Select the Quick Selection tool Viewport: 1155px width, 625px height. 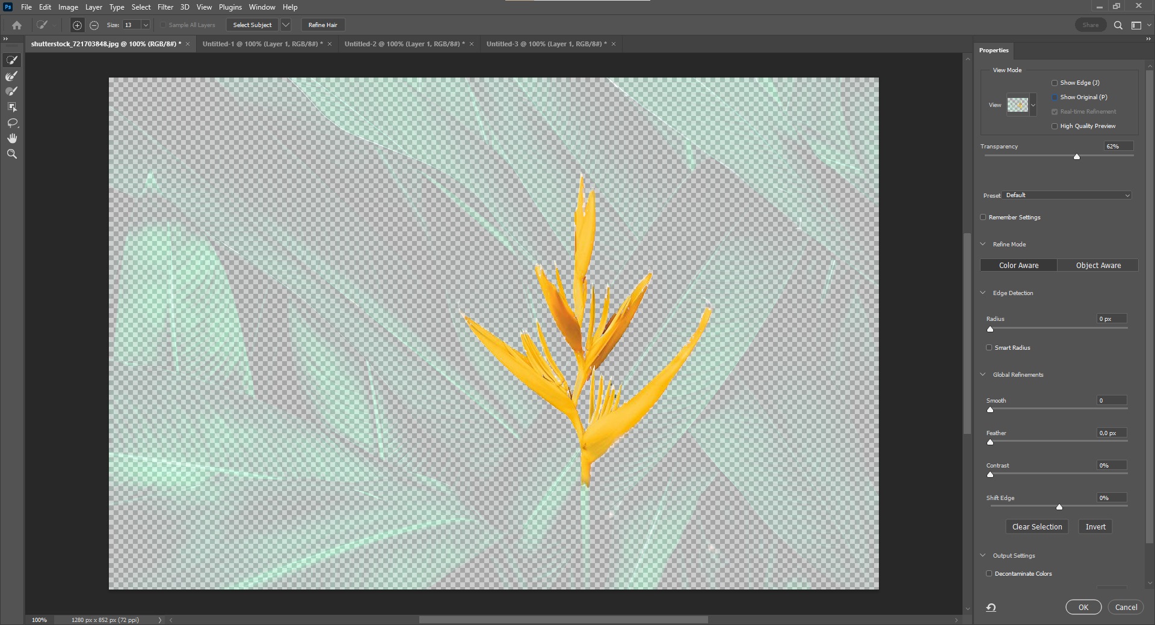(11, 60)
